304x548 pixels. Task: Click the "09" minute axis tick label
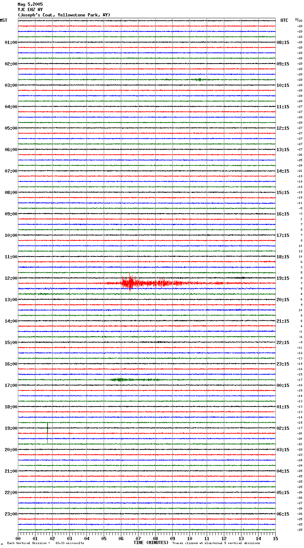172,538
